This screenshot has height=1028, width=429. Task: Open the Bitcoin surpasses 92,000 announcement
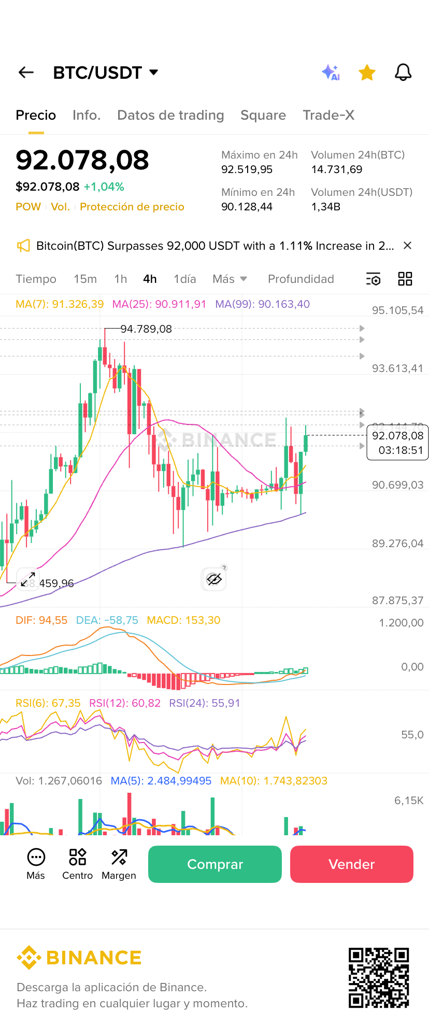[x=215, y=246]
